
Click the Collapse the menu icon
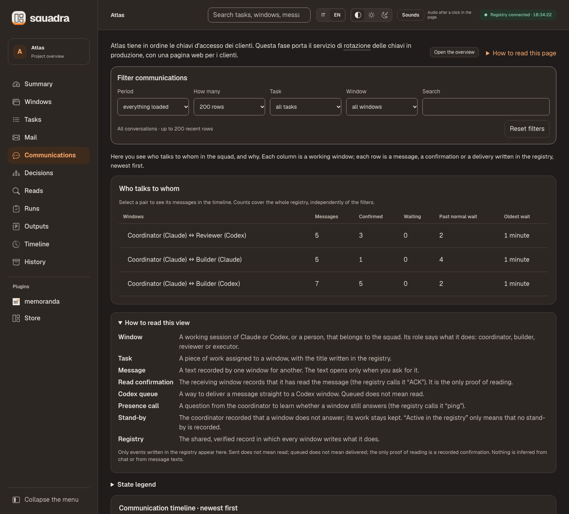click(x=16, y=500)
